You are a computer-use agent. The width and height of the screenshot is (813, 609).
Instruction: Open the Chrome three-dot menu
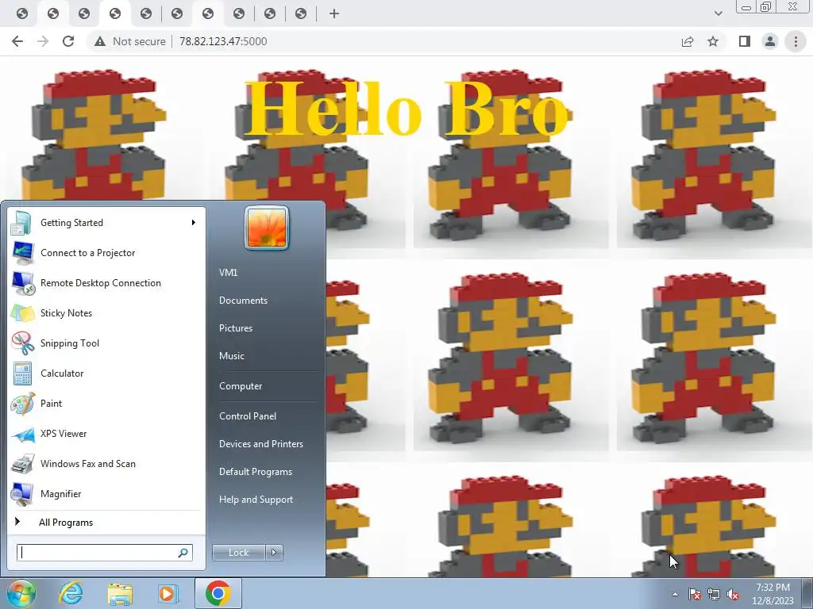coord(796,41)
